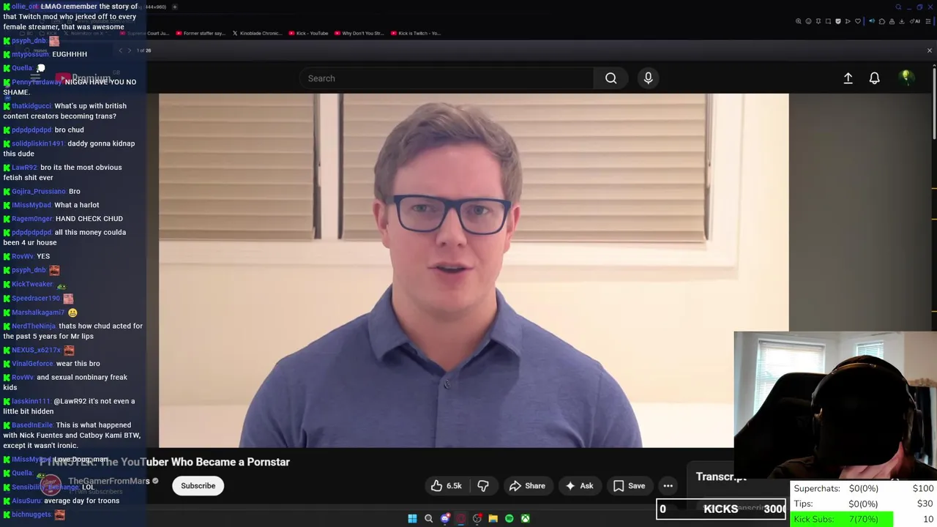The image size is (937, 527).
Task: Open Opera GX browser from taskbar
Action: click(461, 518)
